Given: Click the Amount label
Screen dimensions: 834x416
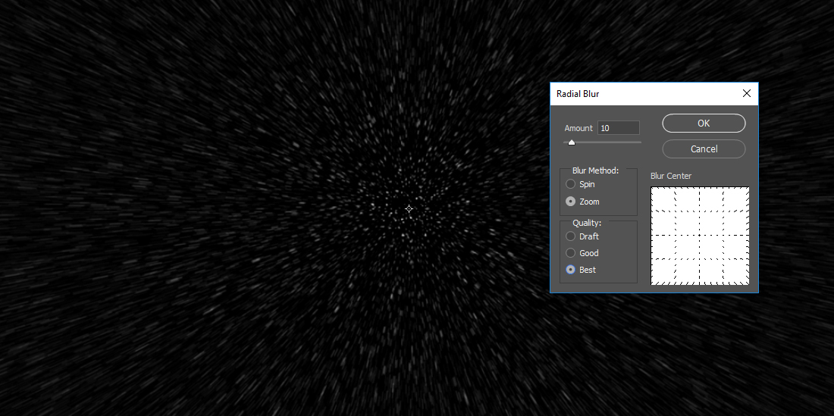Looking at the screenshot, I should pos(578,128).
